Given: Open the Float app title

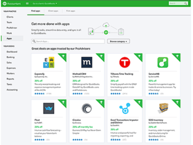Looking at the screenshot, I should [x=37, y=120].
